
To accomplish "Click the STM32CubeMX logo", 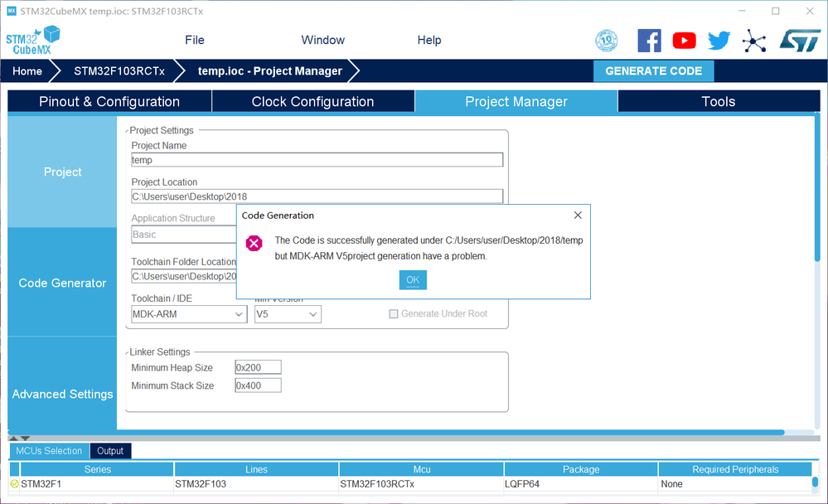I will [x=33, y=40].
